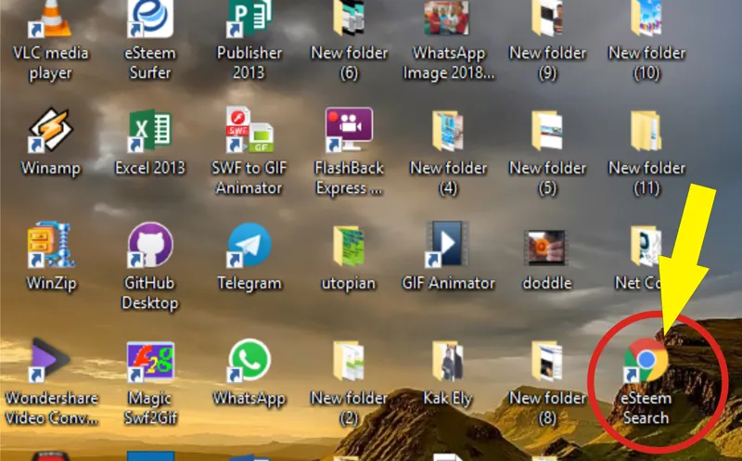Select the WhatsApp Image 2018 file
Screen dimensions: 742x461
pos(447,18)
